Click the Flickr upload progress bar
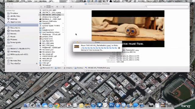Viewport: 195px width, 109px height. pos(99,48)
